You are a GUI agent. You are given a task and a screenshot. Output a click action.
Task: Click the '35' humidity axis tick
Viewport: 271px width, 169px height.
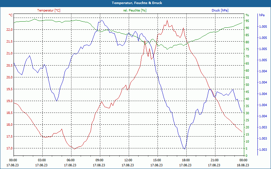[247, 106]
